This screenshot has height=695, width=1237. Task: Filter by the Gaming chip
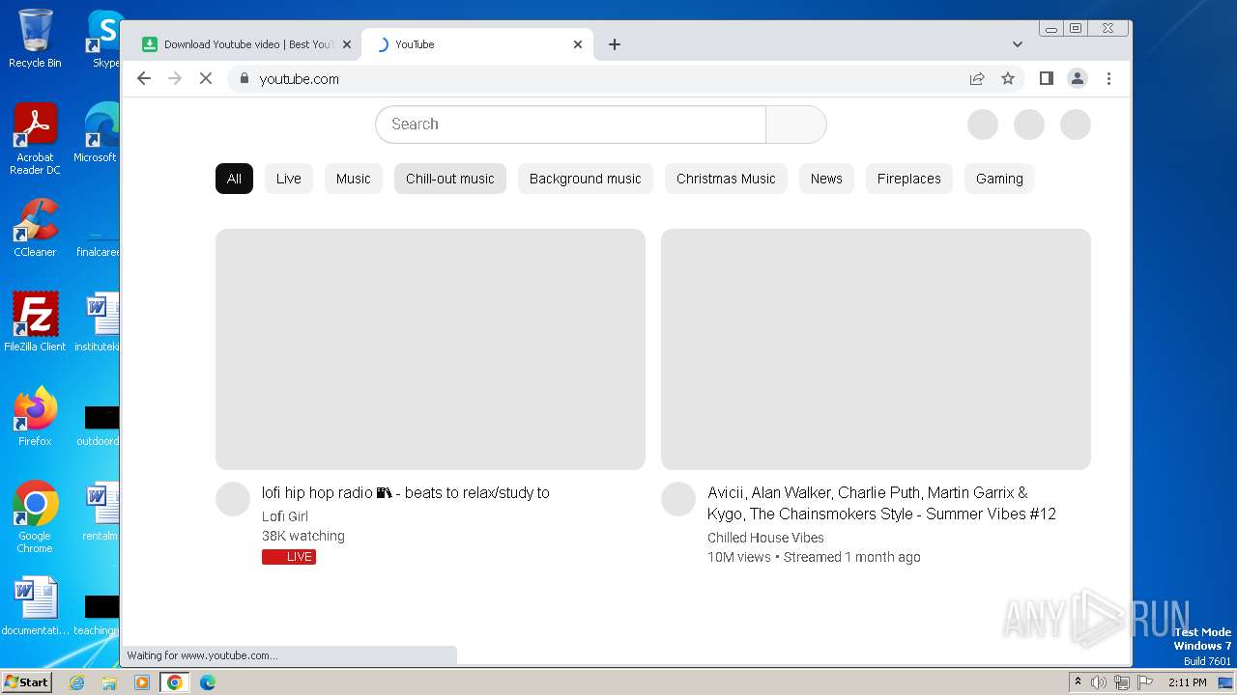[x=999, y=179]
